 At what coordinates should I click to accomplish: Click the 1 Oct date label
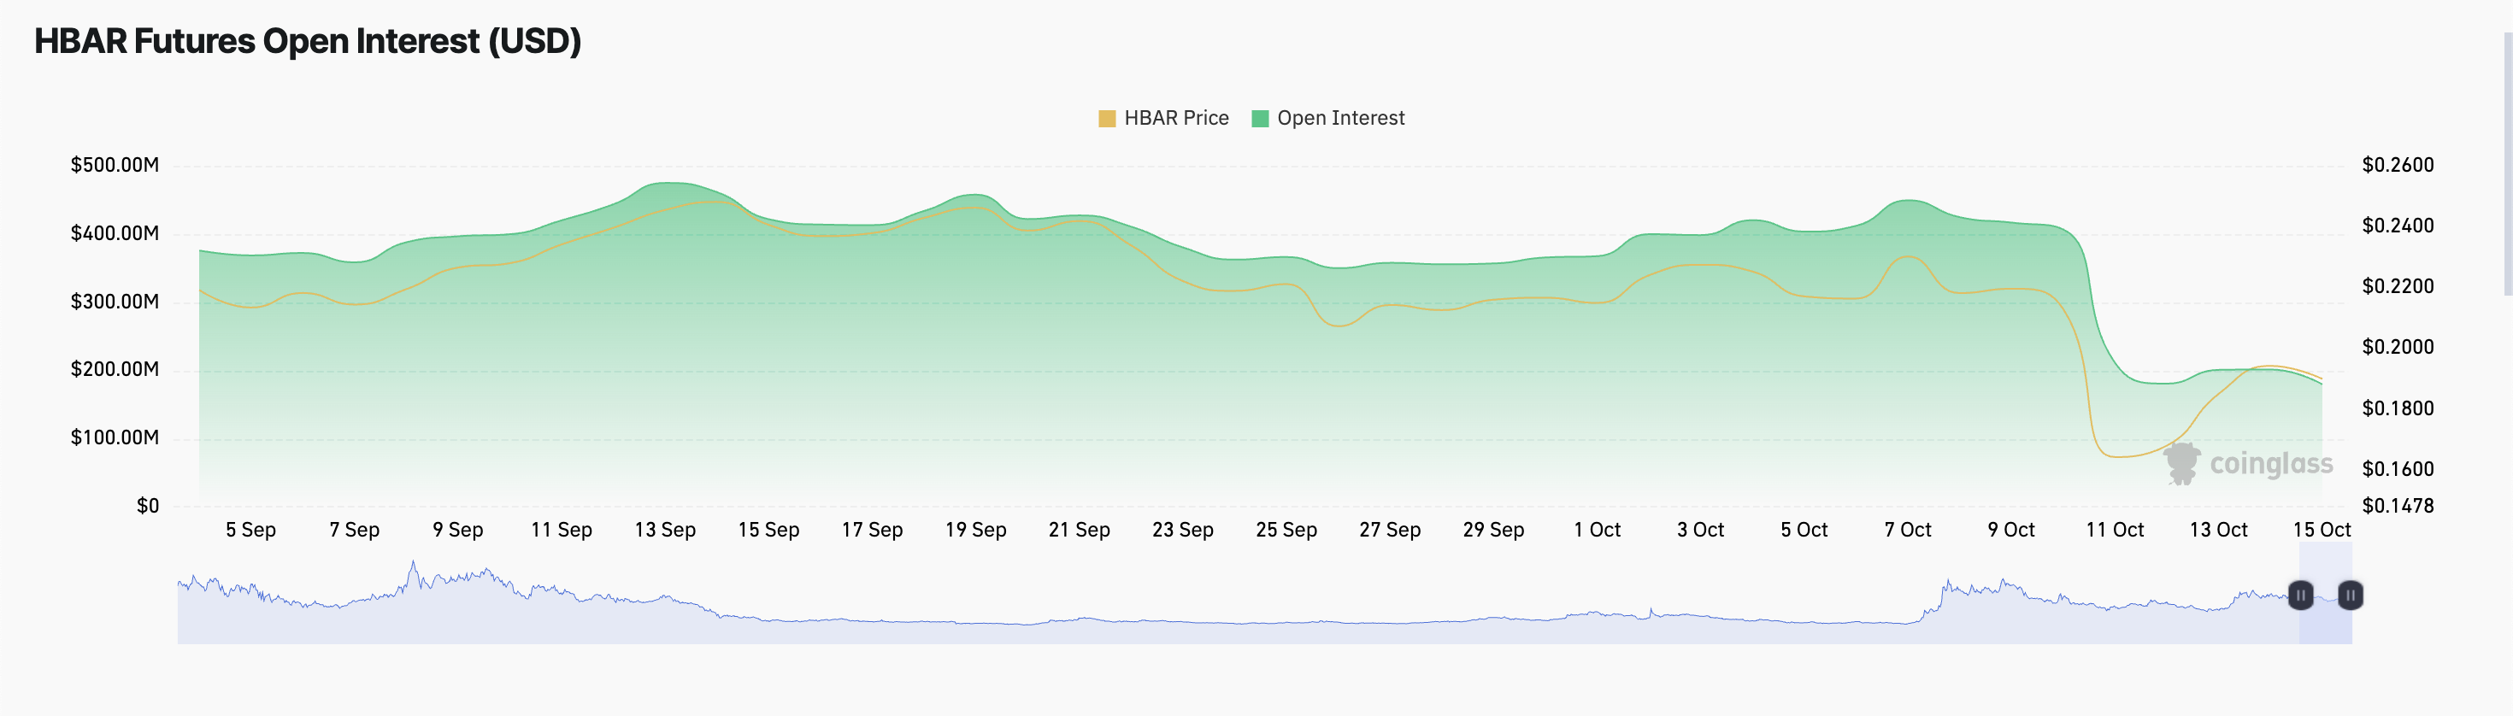coord(1596,530)
